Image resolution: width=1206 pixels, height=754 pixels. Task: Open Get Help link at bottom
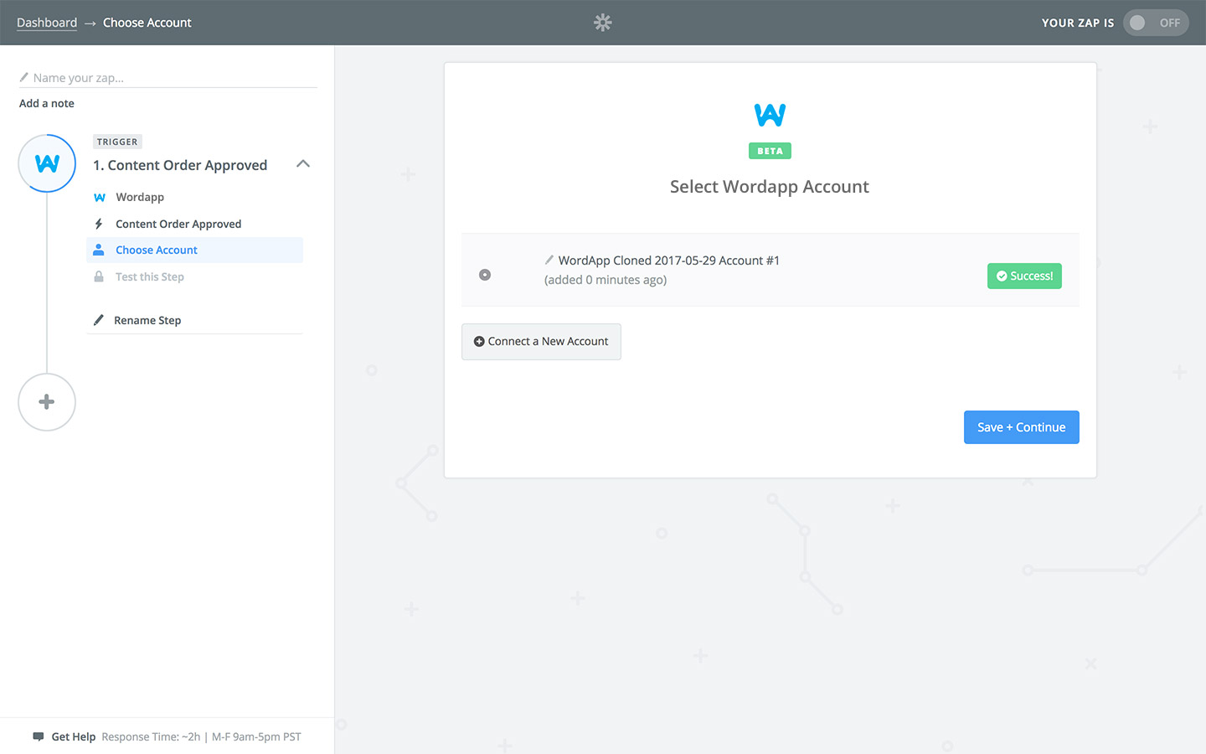[74, 737]
